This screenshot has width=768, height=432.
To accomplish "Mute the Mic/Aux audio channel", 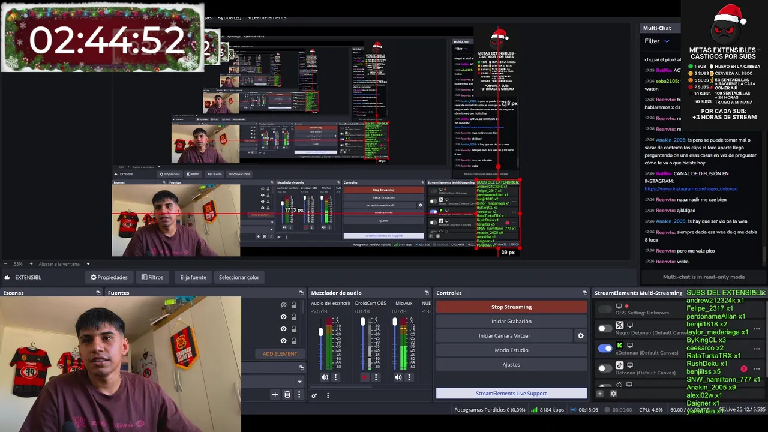I will coord(398,377).
